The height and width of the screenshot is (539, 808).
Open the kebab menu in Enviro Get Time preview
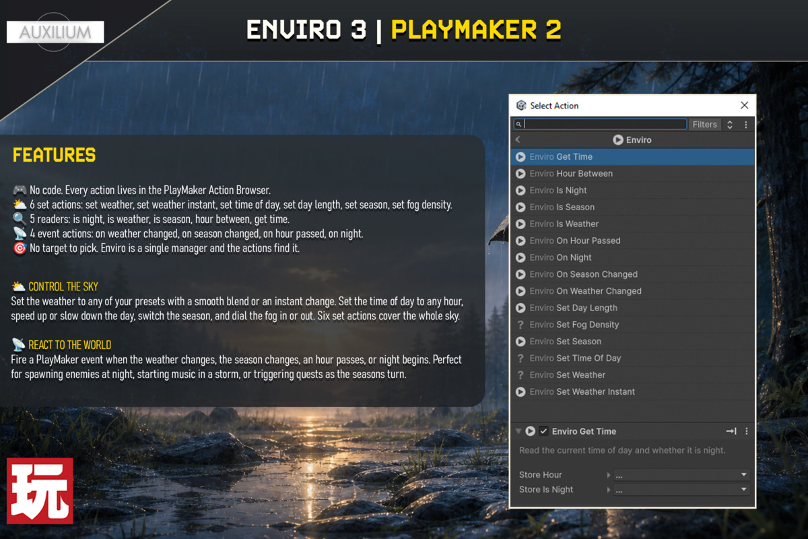(746, 431)
